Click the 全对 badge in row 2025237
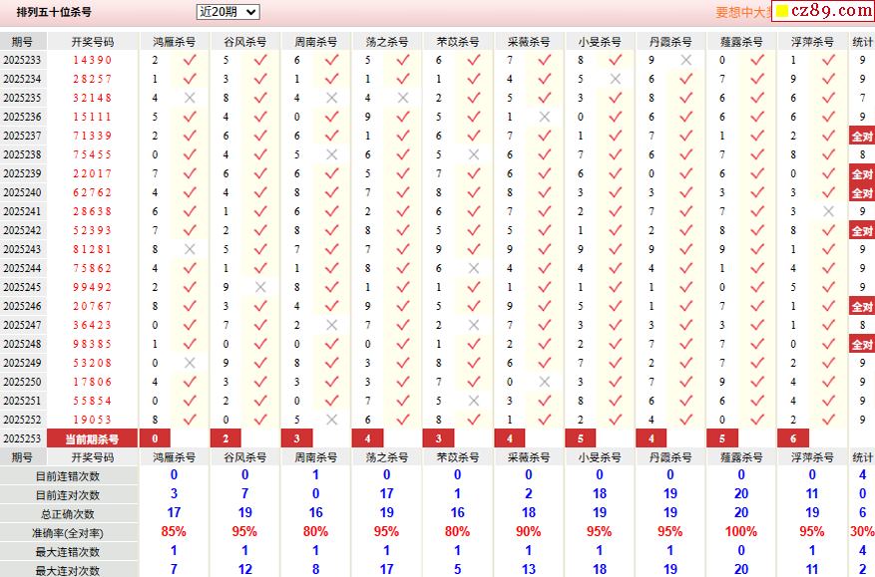Image resolution: width=875 pixels, height=577 pixels. 862,136
